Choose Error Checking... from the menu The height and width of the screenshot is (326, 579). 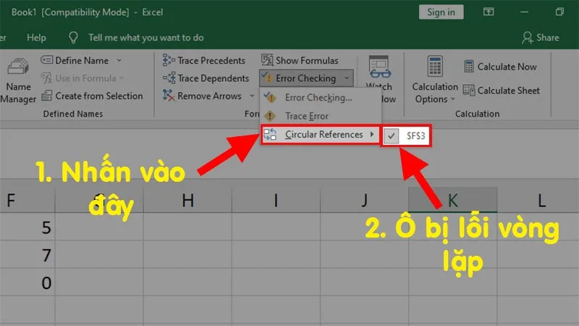(x=320, y=98)
